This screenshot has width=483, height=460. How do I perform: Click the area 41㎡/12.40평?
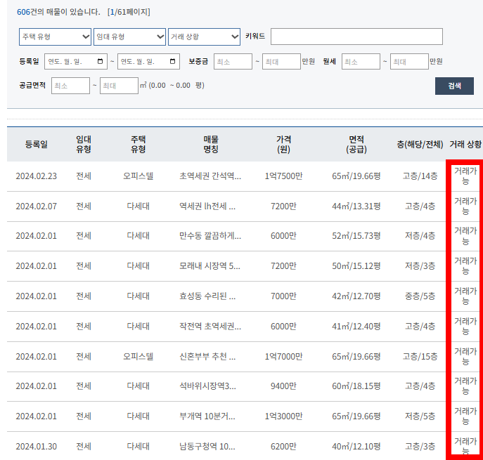tap(356, 326)
